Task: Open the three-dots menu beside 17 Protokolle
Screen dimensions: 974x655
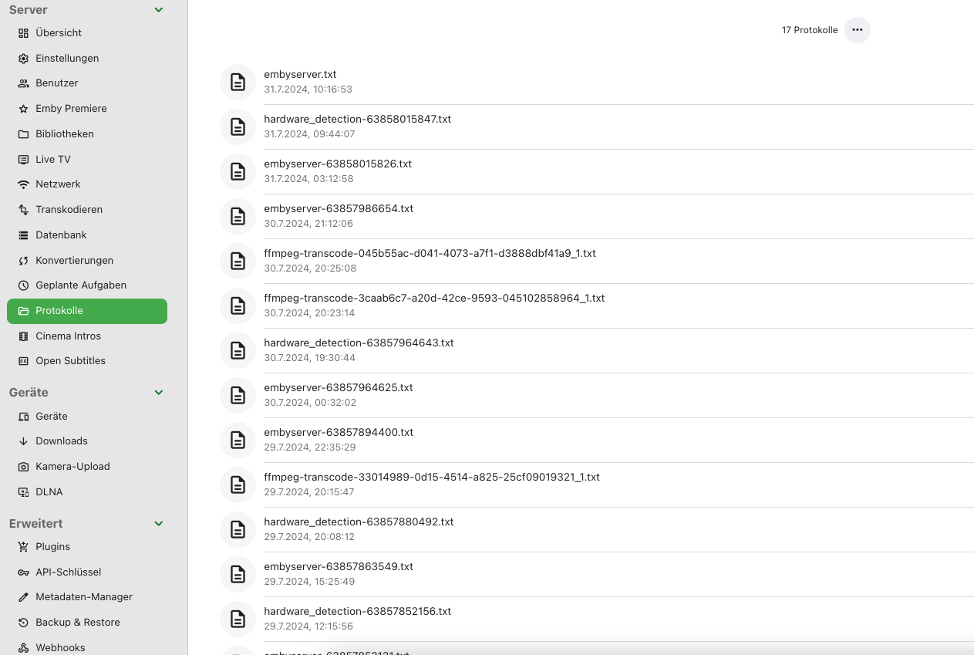Action: (857, 30)
